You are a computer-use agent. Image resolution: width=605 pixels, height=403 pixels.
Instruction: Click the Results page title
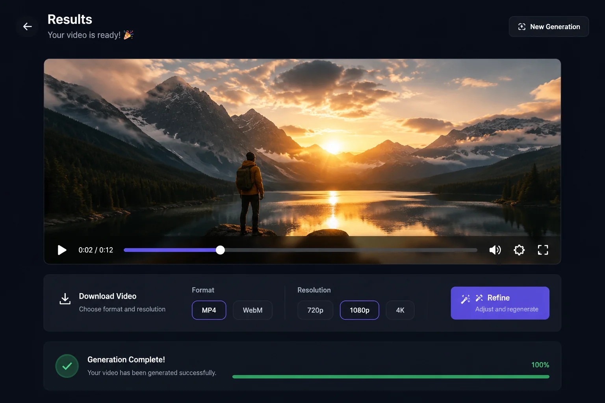pyautogui.click(x=70, y=19)
